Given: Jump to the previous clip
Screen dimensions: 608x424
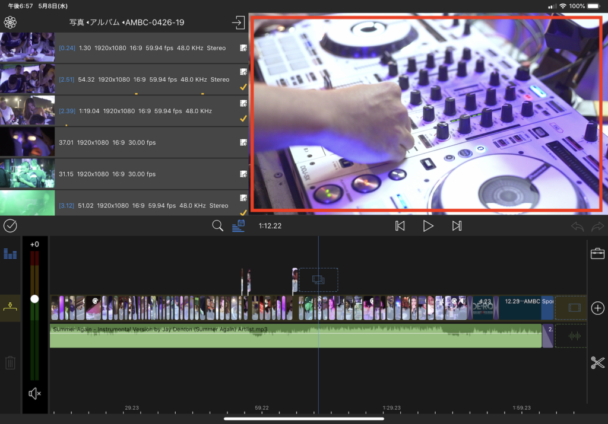Looking at the screenshot, I should click(400, 226).
